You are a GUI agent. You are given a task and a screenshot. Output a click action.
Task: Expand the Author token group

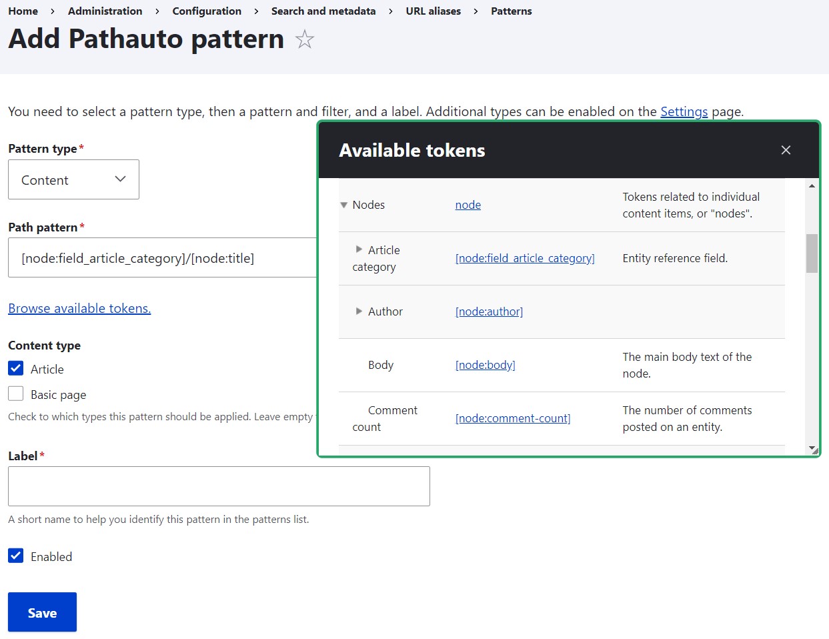360,311
